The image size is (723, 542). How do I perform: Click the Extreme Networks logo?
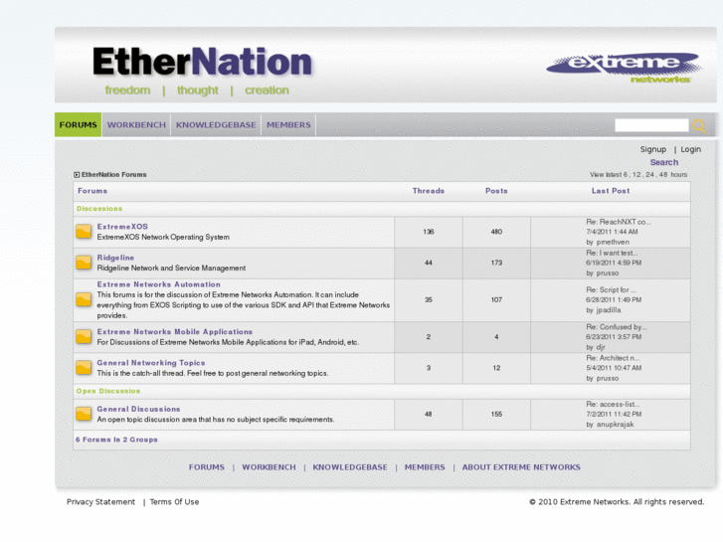(624, 68)
